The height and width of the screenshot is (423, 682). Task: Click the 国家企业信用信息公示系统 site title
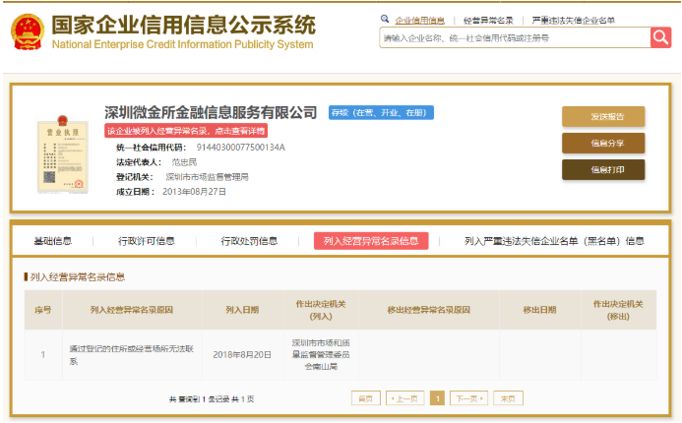[184, 25]
